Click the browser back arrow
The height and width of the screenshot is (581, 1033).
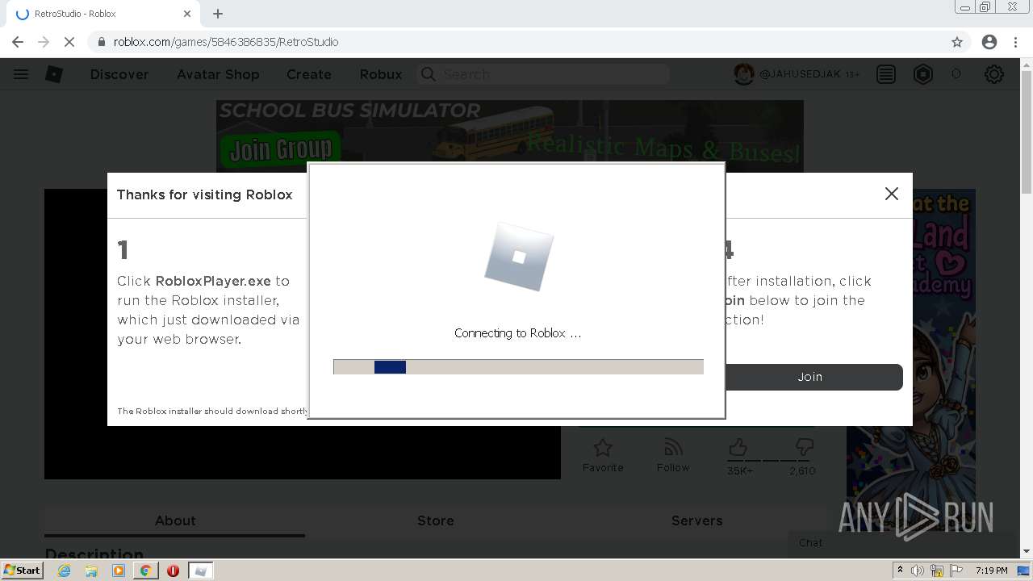18,42
